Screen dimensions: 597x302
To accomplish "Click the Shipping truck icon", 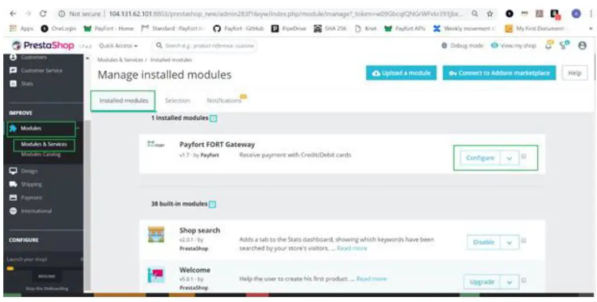I will tap(13, 184).
